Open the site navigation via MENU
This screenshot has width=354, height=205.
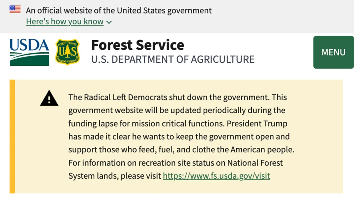333,52
